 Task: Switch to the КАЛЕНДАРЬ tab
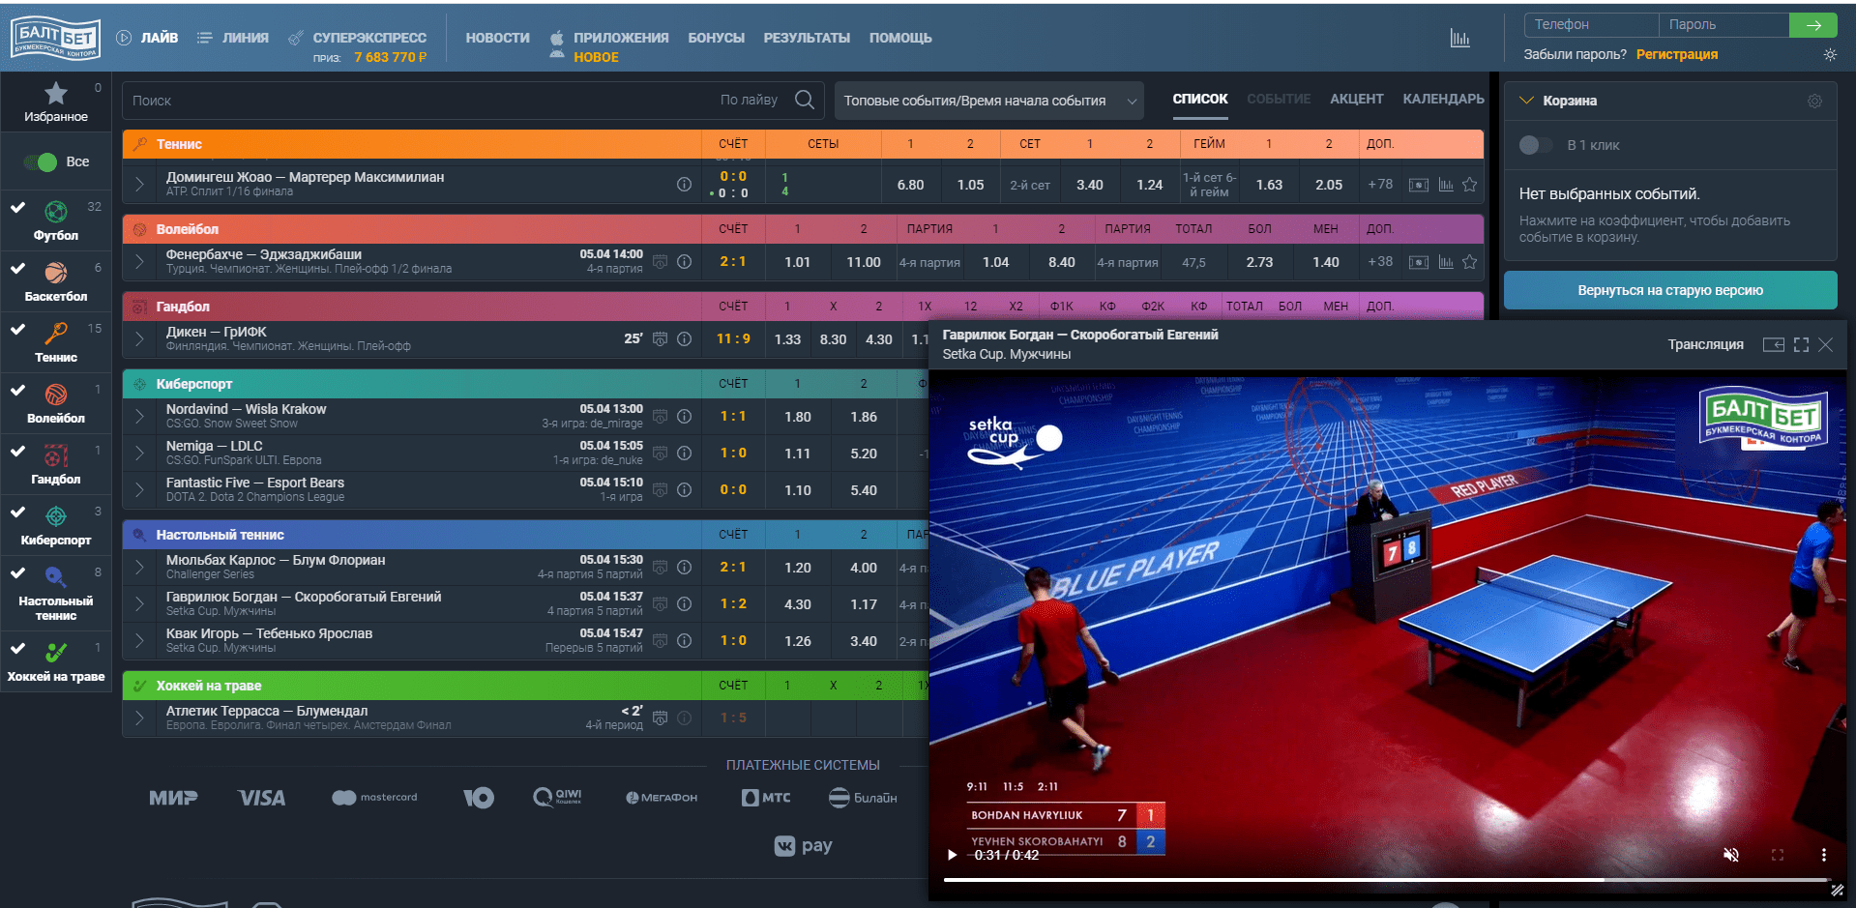pyautogui.click(x=1443, y=99)
